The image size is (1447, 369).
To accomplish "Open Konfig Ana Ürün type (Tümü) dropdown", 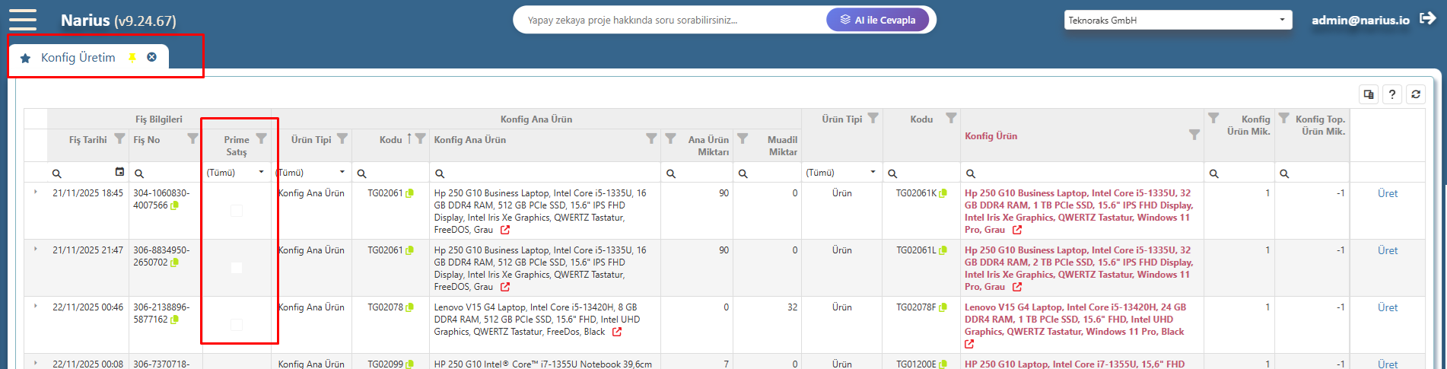I will pyautogui.click(x=311, y=173).
